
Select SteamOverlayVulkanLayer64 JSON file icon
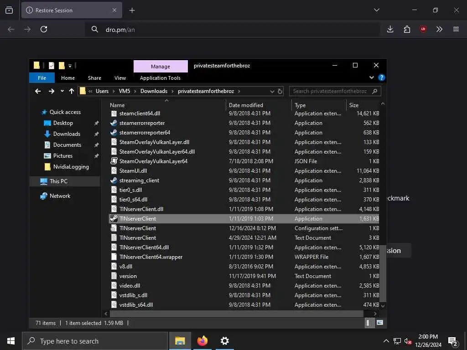coord(114,161)
